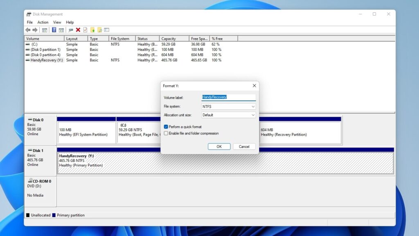This screenshot has width=419, height=236.
Task: Click the folder with magnifier icon
Action: pos(100,30)
